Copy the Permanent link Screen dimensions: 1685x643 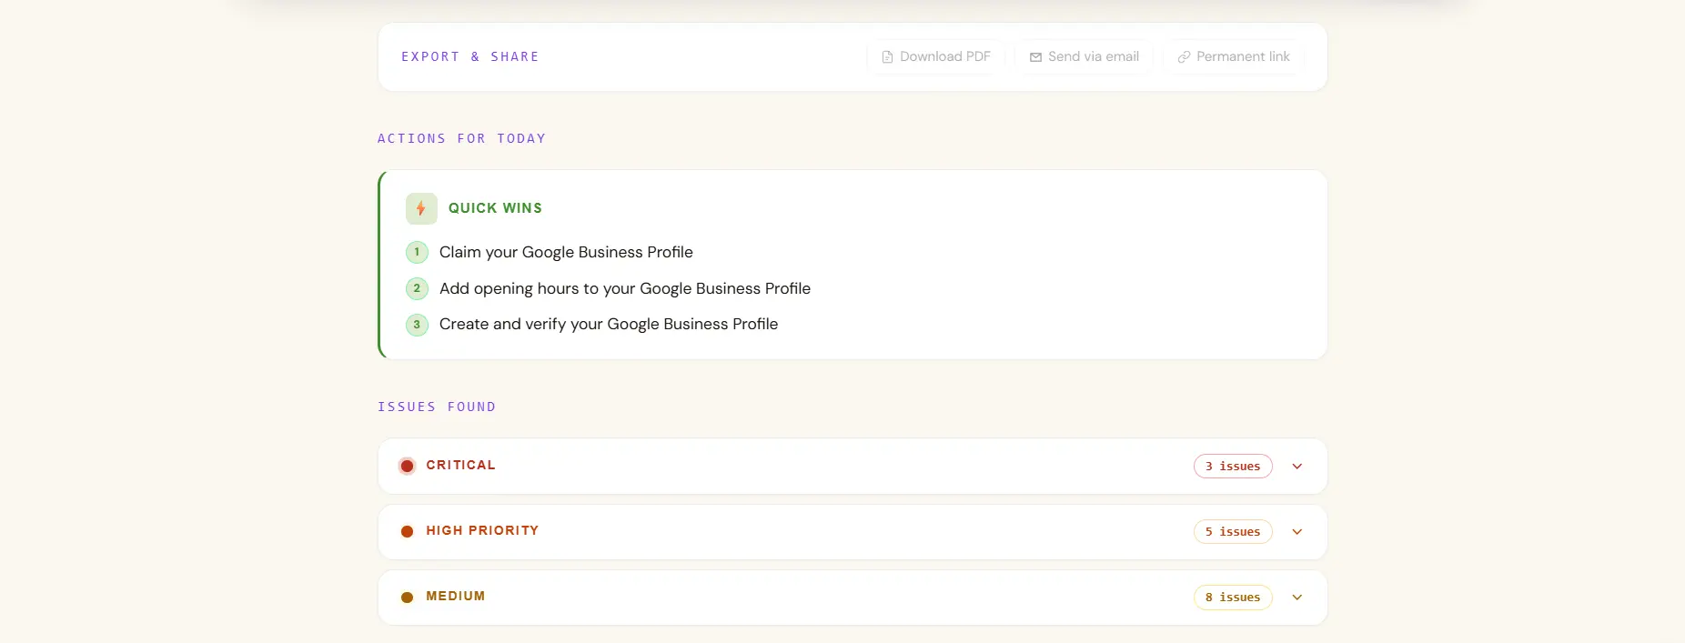tap(1234, 57)
